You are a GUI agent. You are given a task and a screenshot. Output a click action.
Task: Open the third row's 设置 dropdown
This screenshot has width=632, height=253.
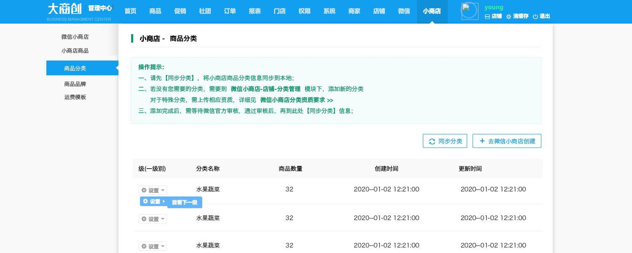pyautogui.click(x=153, y=246)
